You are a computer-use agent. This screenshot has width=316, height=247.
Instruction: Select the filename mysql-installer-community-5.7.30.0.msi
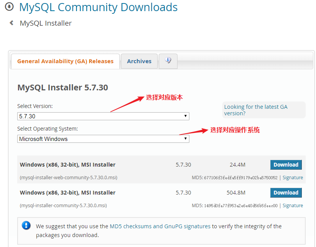(63, 205)
